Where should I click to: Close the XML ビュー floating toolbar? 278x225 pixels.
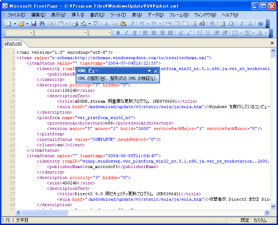[x=156, y=71]
